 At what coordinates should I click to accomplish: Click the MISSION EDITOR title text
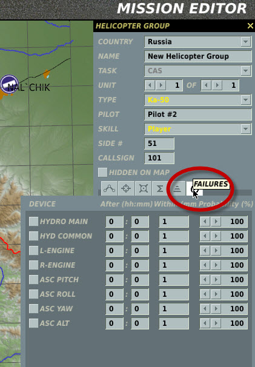(x=182, y=8)
